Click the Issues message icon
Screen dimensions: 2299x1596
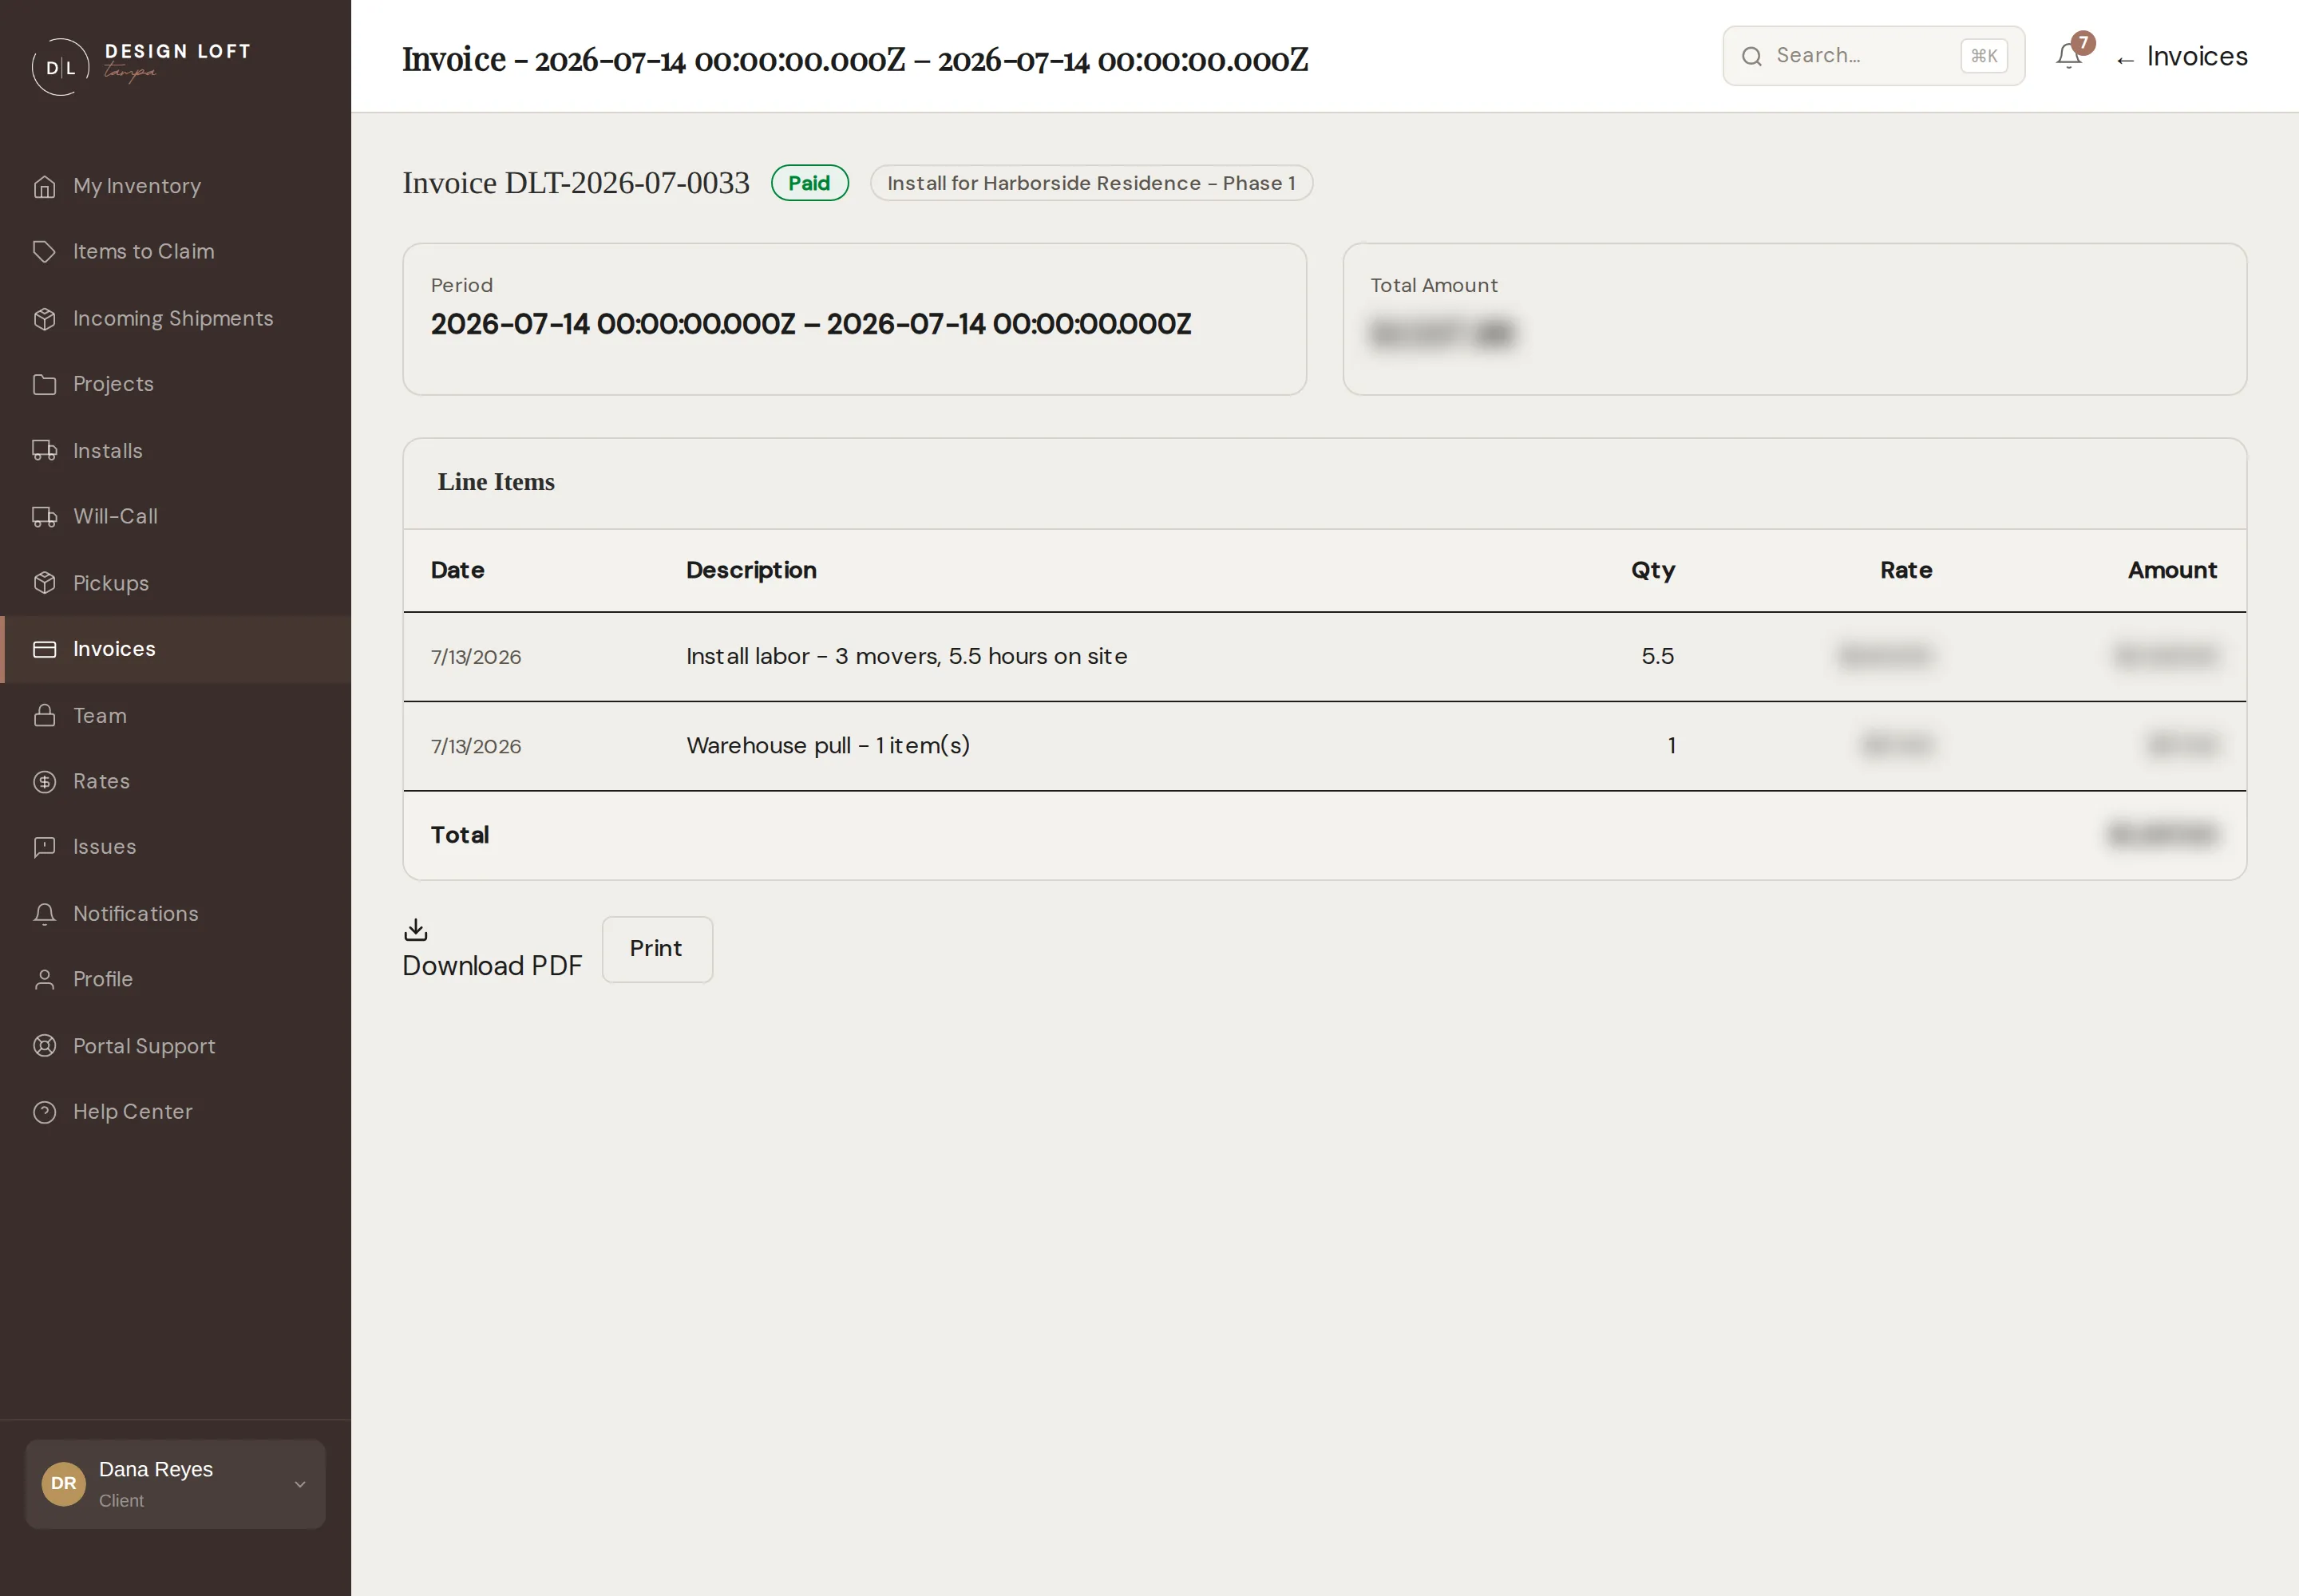point(44,847)
